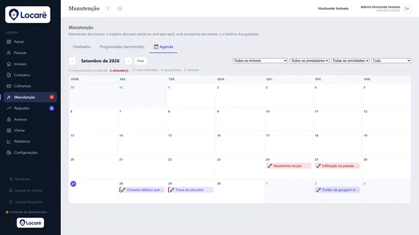Click the red badge on Manutenção
Screen dimensions: 419x235
coord(52,97)
